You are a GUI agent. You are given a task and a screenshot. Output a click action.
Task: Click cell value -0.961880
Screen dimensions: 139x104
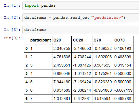103,90
